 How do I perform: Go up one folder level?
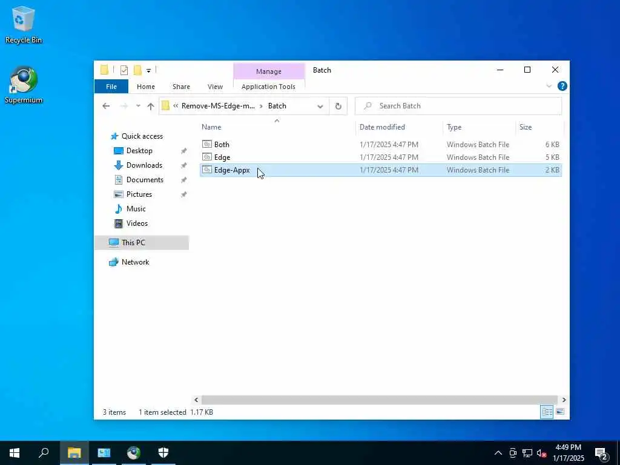click(151, 106)
